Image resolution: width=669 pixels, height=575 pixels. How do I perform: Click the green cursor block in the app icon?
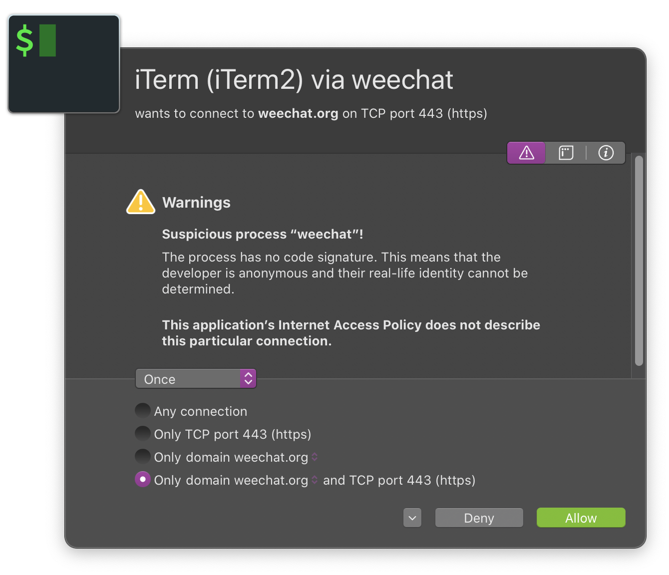pos(46,40)
